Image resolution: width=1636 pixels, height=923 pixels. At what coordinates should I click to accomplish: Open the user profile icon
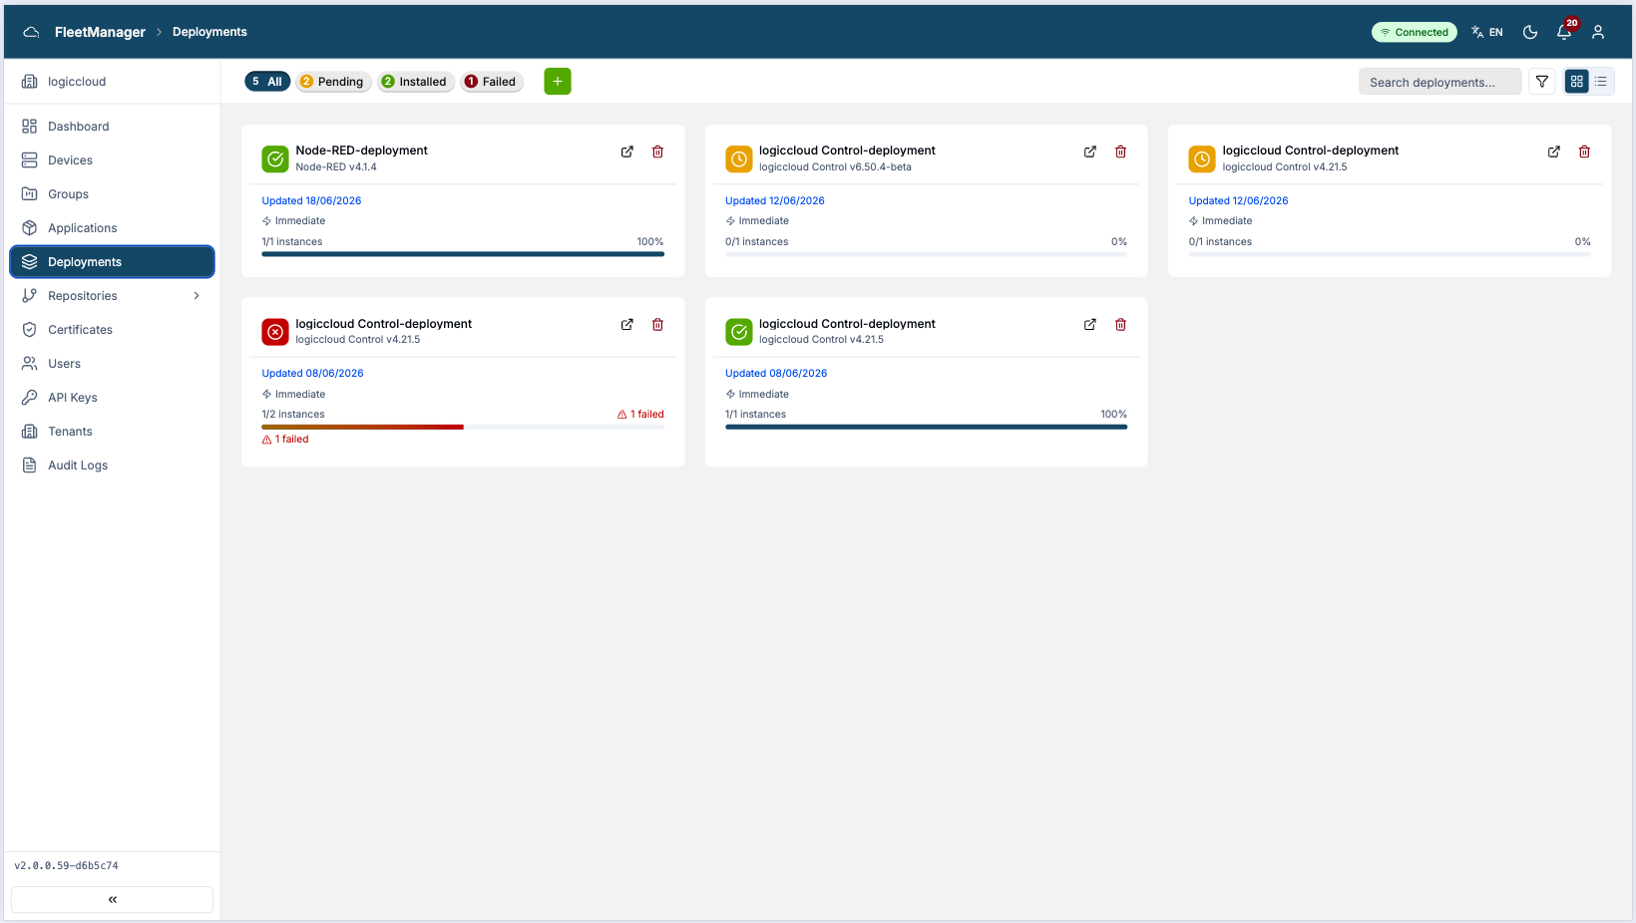[x=1598, y=32]
